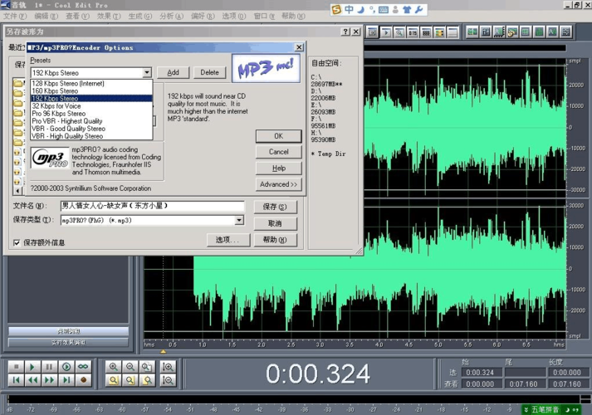Choose VBR - High Quality Stereo preset
592x415 pixels.
coord(67,136)
